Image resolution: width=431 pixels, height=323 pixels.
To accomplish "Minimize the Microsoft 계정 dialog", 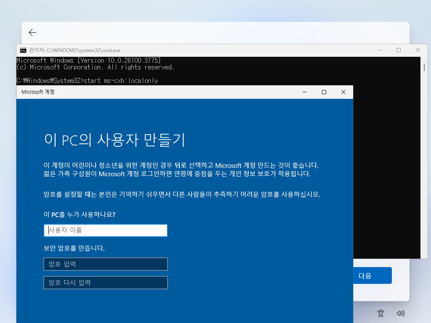I will tap(305, 92).
